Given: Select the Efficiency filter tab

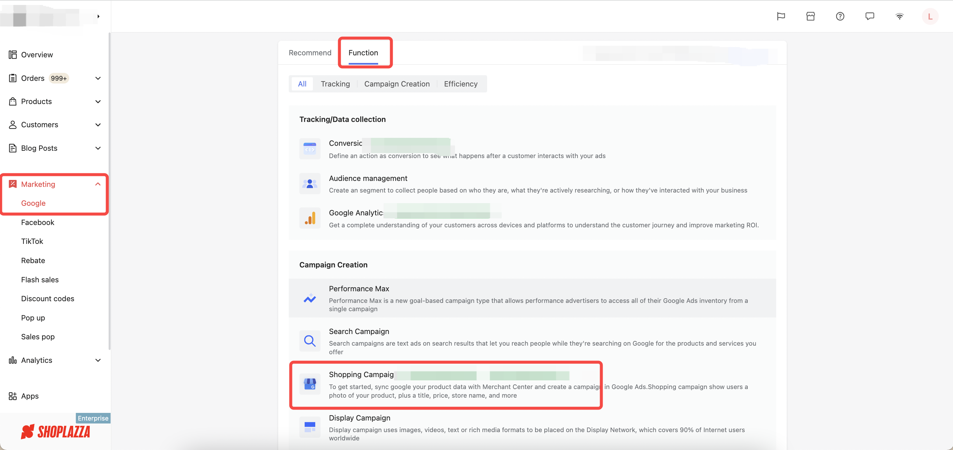Looking at the screenshot, I should 461,84.
